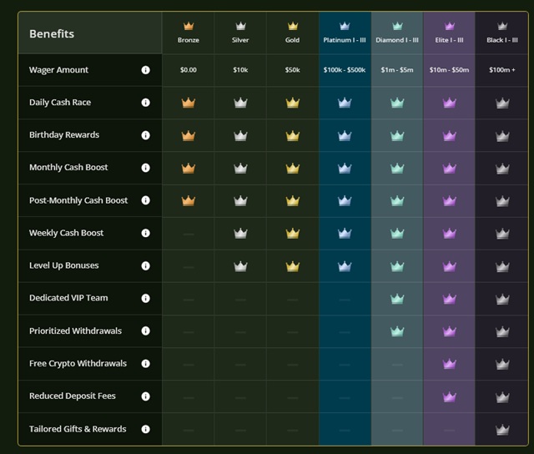The width and height of the screenshot is (534, 454).
Task: Open the info tooltip for Daily Cash Race
Action: coord(145,103)
